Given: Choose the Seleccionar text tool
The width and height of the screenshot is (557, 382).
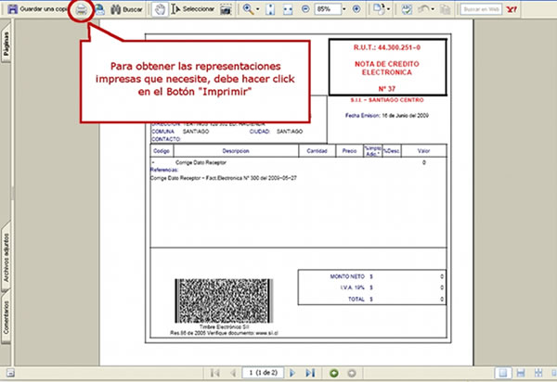Looking at the screenshot, I should 192,9.
